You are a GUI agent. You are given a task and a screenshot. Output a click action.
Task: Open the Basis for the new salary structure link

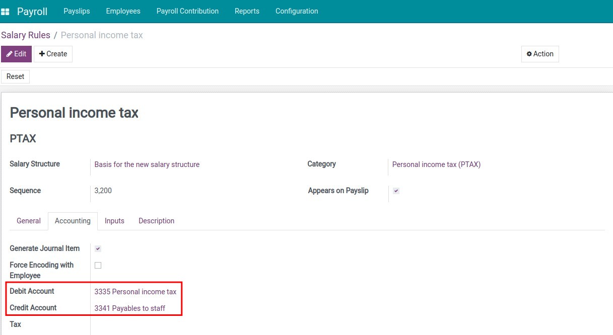pos(147,164)
